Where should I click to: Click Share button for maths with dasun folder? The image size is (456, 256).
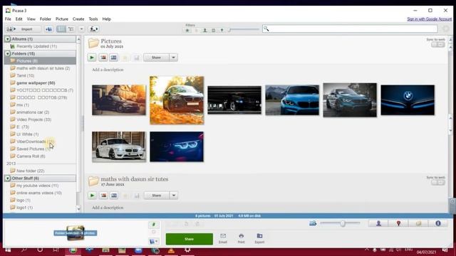[157, 196]
